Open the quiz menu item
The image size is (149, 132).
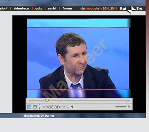tap(39, 8)
